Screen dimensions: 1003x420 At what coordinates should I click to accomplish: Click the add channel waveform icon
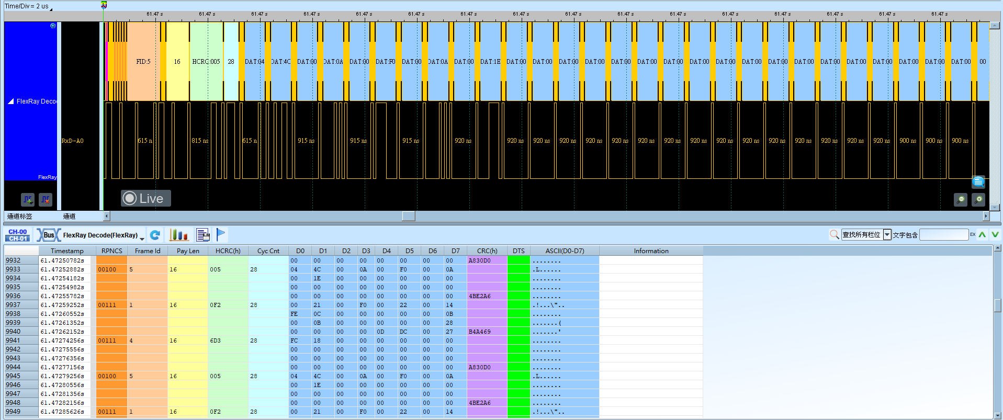point(28,199)
